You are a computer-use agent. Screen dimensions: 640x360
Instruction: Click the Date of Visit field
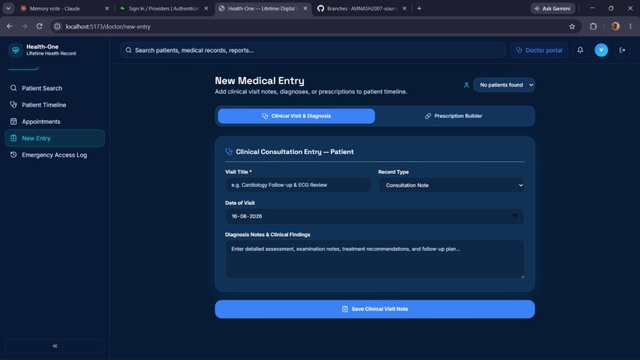375,216
